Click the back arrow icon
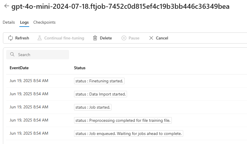The image size is (247, 144). point(7,6)
